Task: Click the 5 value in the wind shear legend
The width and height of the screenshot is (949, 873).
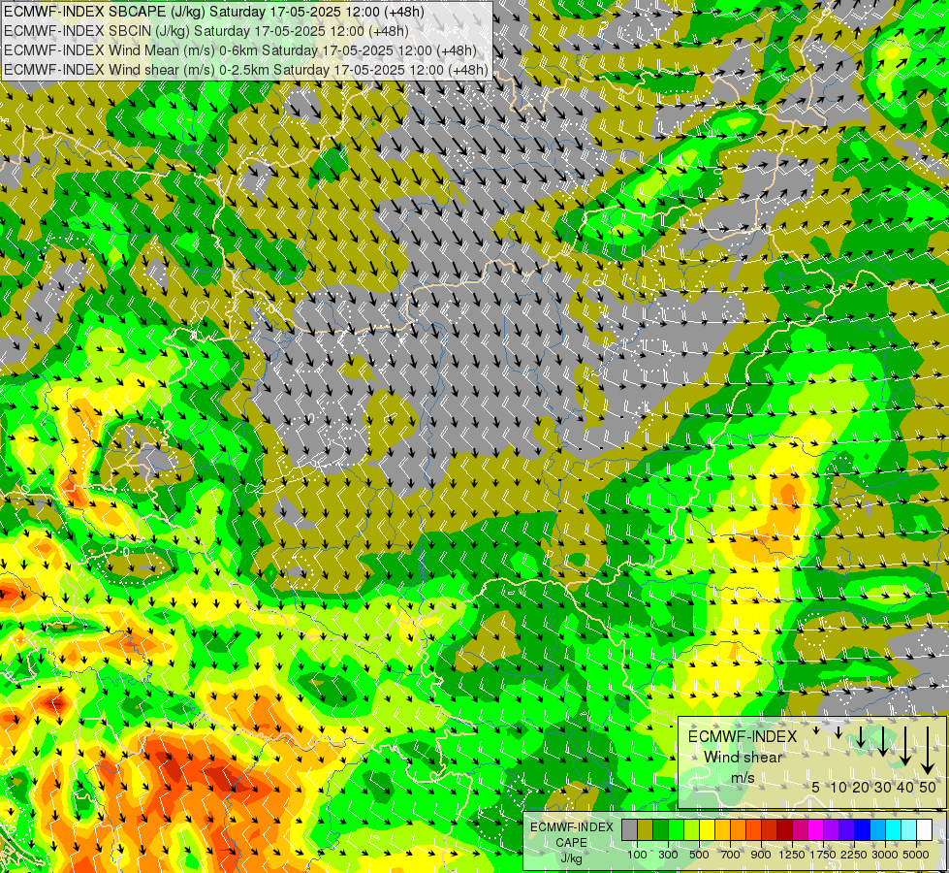Action: (816, 787)
